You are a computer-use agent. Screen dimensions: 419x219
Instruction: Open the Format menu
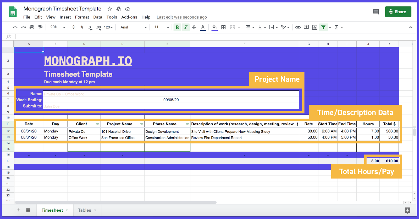pyautogui.click(x=82, y=17)
